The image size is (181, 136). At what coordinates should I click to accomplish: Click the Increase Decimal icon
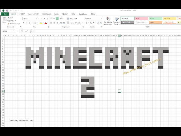(98, 23)
